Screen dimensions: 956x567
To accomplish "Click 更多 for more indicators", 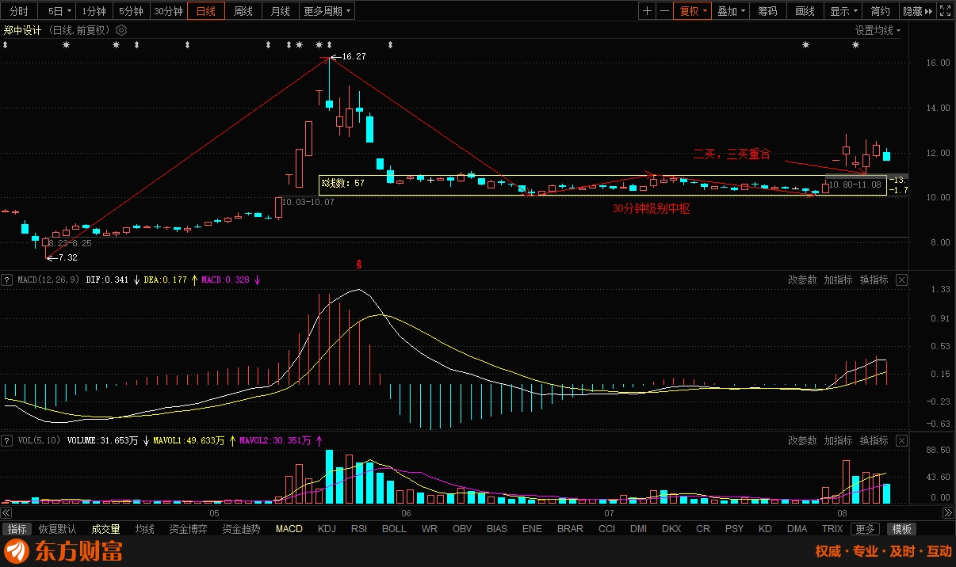I will 866,529.
